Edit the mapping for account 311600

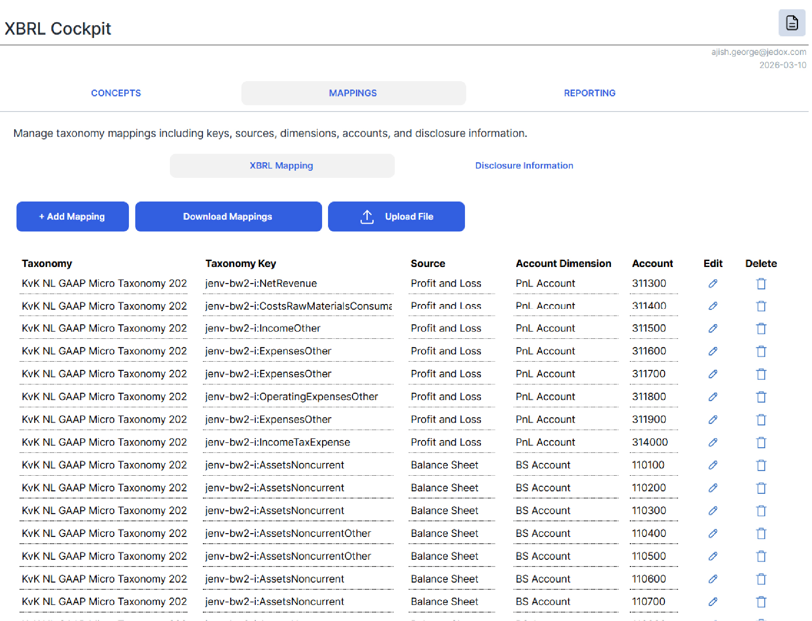click(713, 351)
